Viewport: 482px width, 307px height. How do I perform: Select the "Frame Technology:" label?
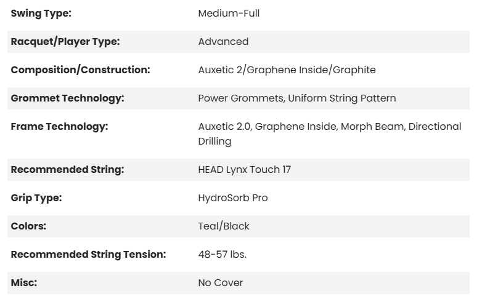(x=59, y=127)
